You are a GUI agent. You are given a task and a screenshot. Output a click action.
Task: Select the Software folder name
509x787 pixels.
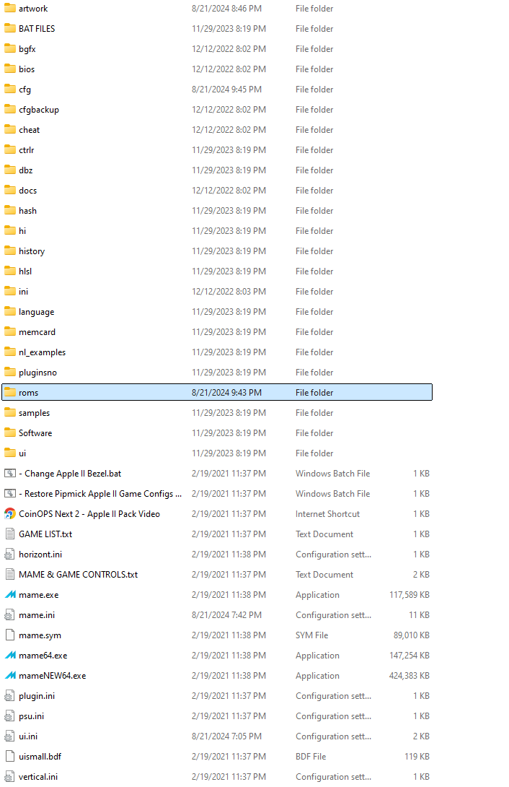(x=35, y=432)
